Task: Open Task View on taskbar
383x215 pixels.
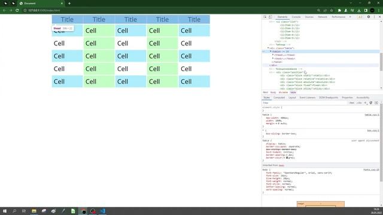Action: pos(24,211)
